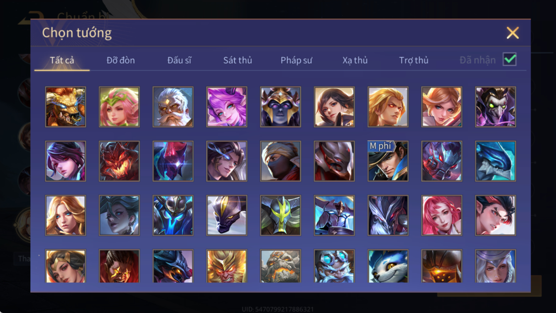Select the green-eyed plague mask hero
Image resolution: width=556 pixels, height=313 pixels.
(x=495, y=107)
